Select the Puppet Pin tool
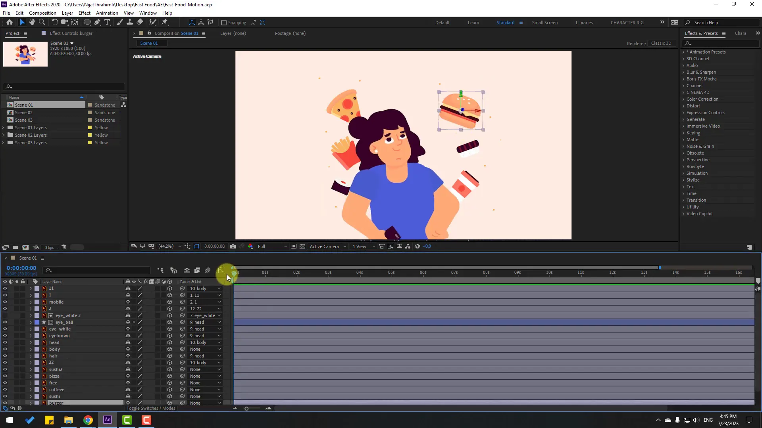 [165, 22]
